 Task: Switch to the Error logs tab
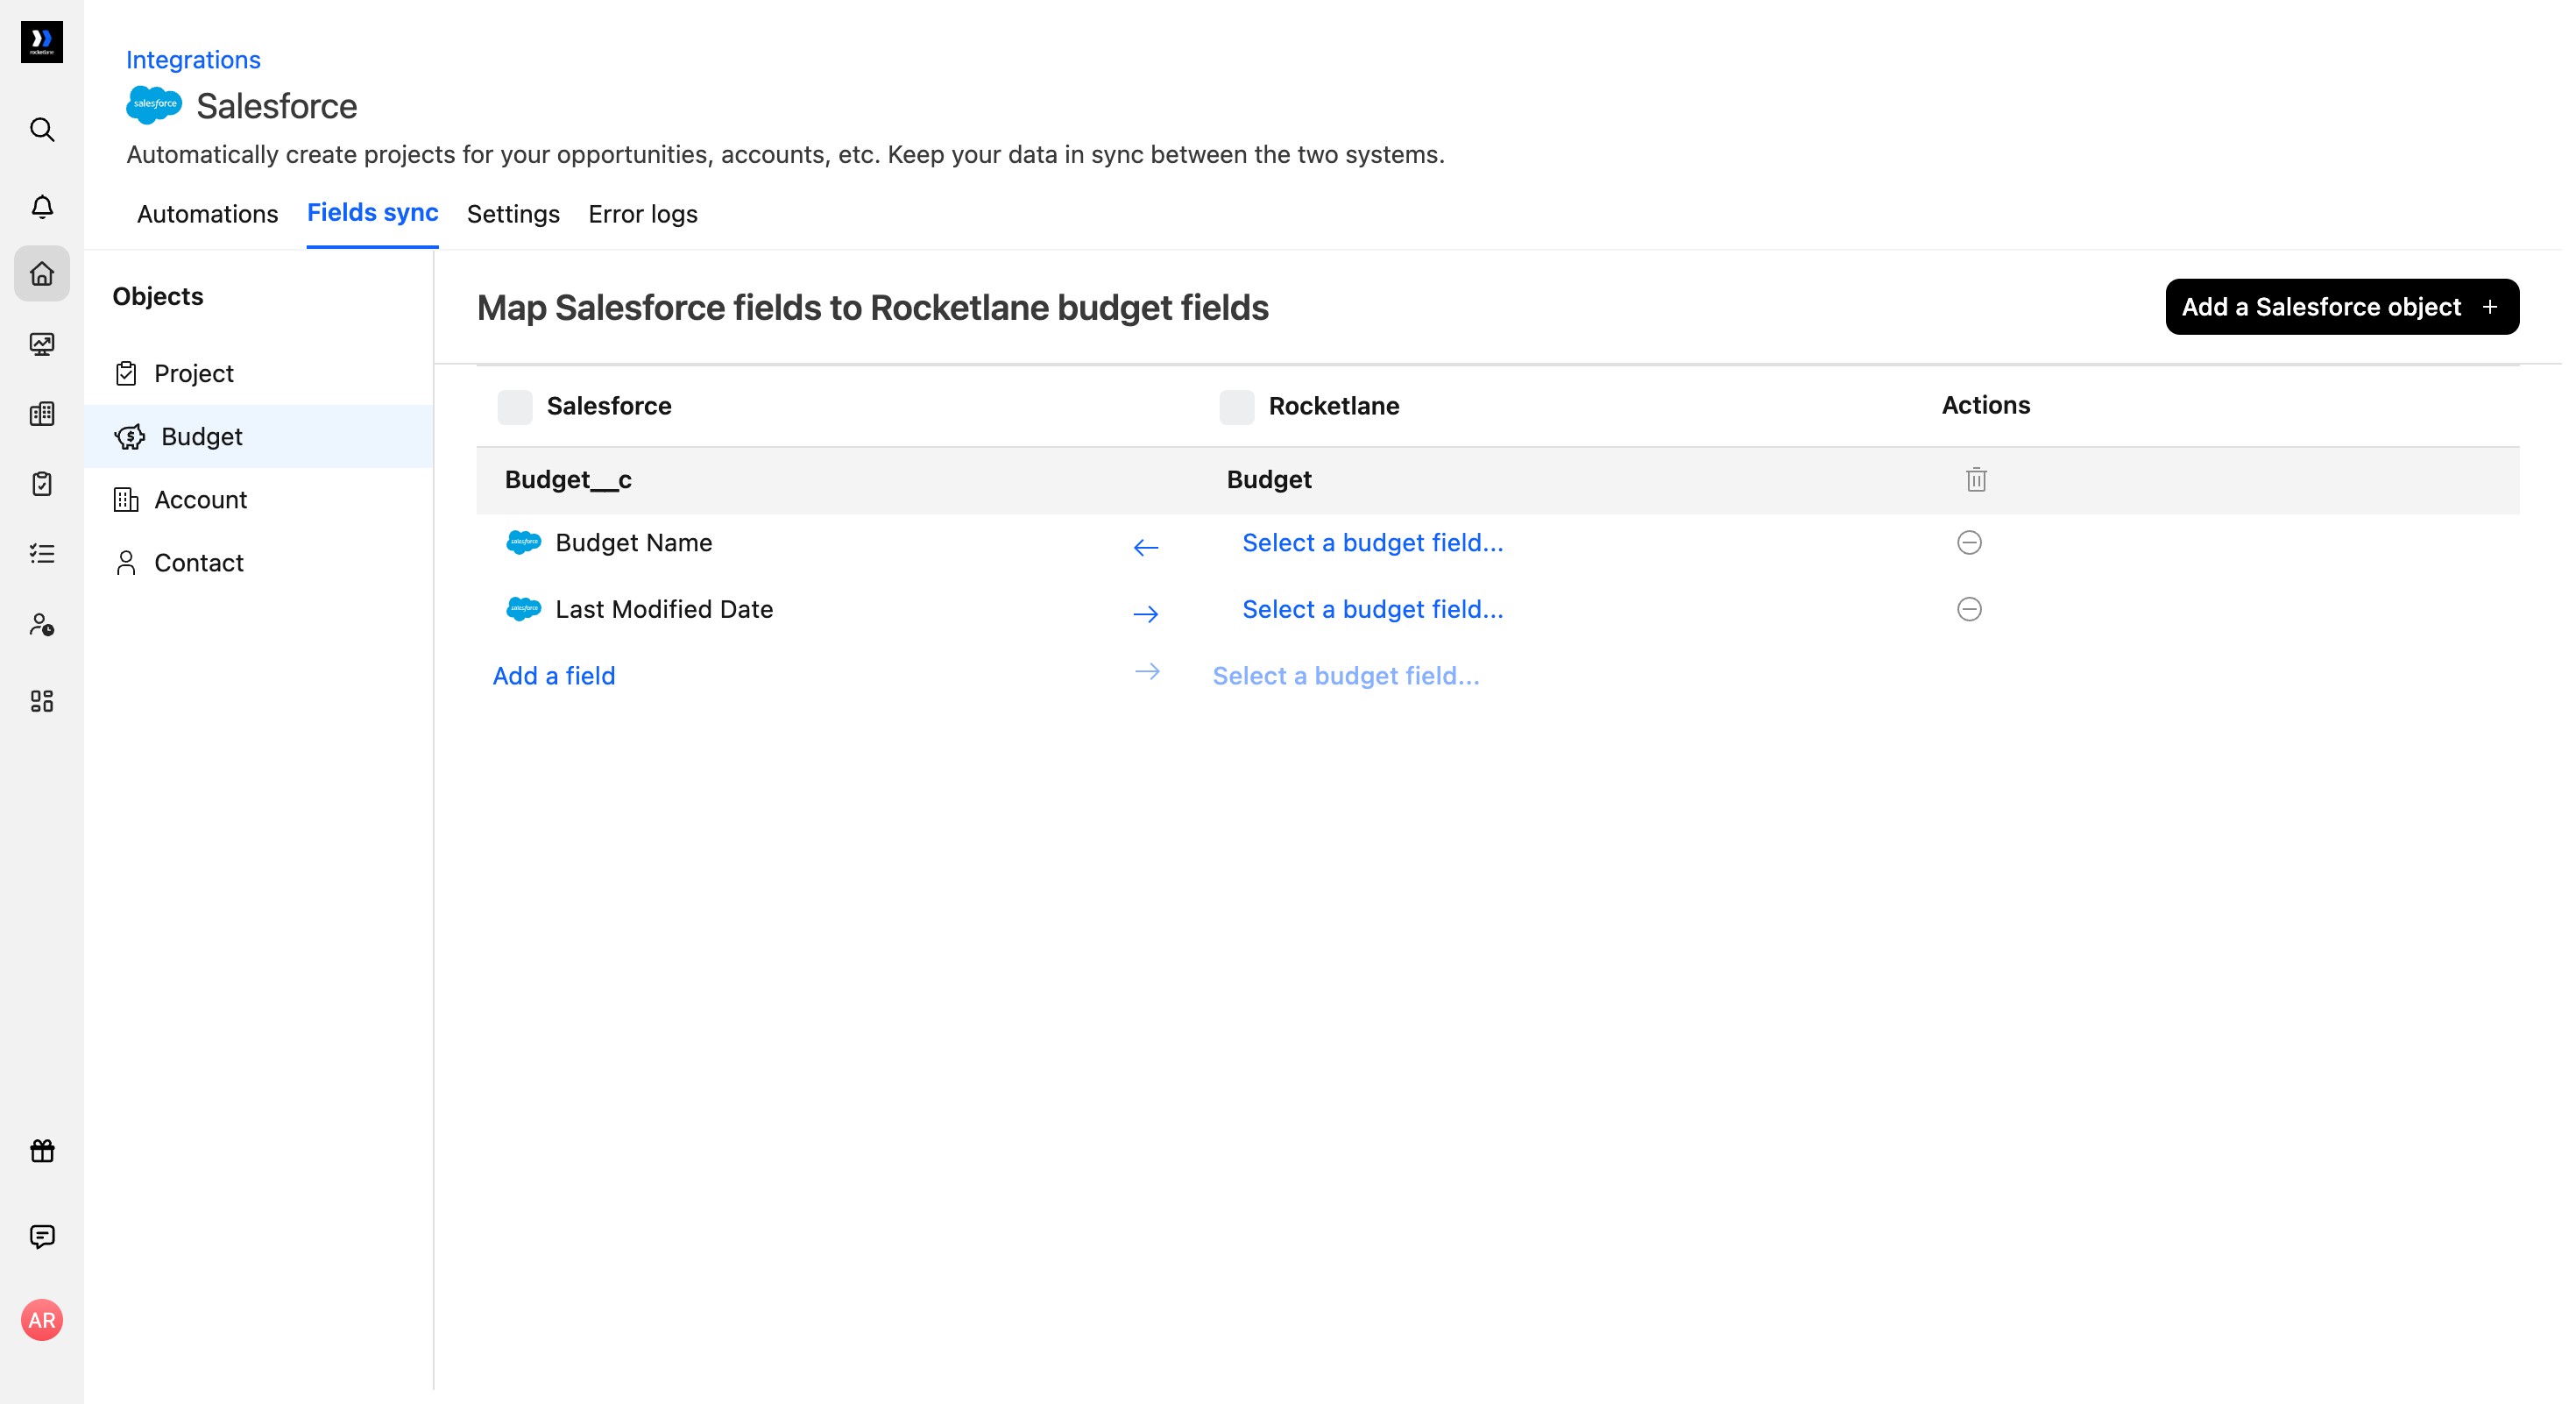(643, 214)
